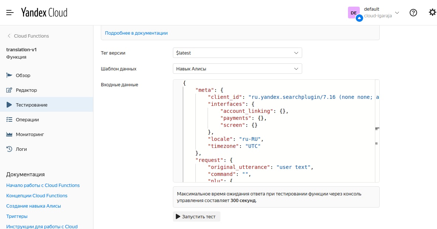The width and height of the screenshot is (437, 229).
Task: Expand the Шаблон данных Навык Алисы dropdown
Action: 237,69
